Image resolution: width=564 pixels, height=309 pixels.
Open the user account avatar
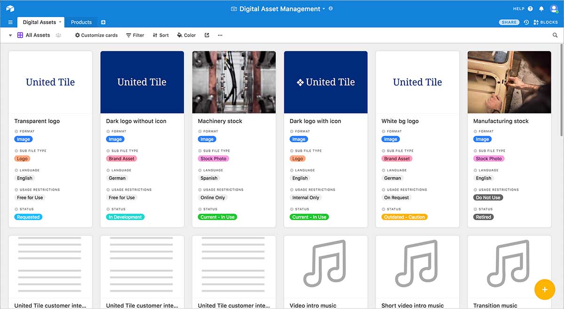coord(553,8)
